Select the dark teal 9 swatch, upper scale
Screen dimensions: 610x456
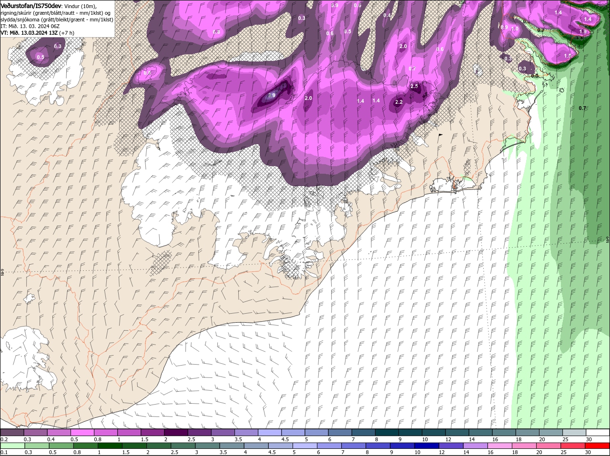point(410,432)
